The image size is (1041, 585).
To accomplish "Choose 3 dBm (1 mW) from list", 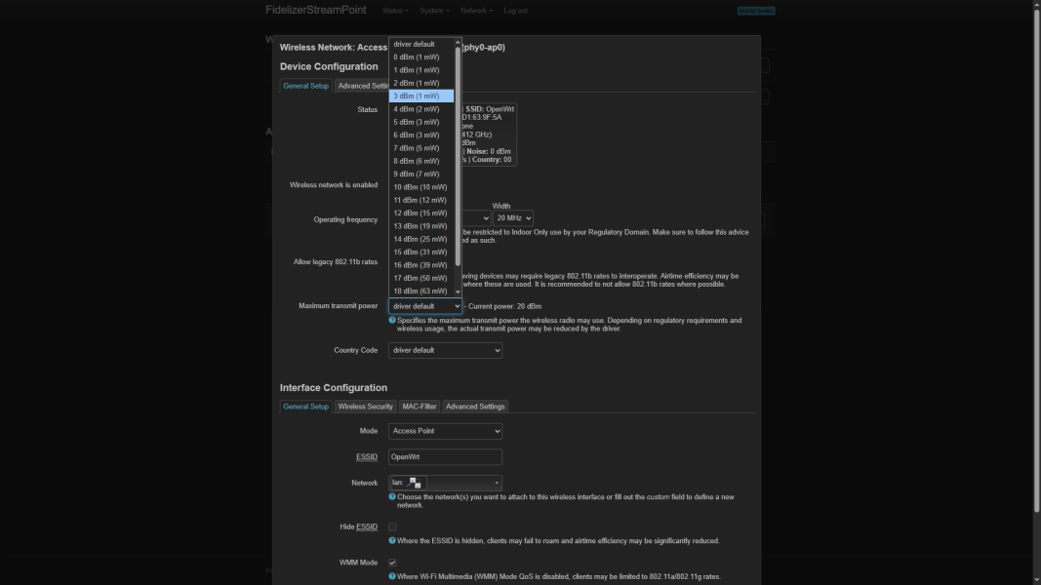I will pos(420,97).
